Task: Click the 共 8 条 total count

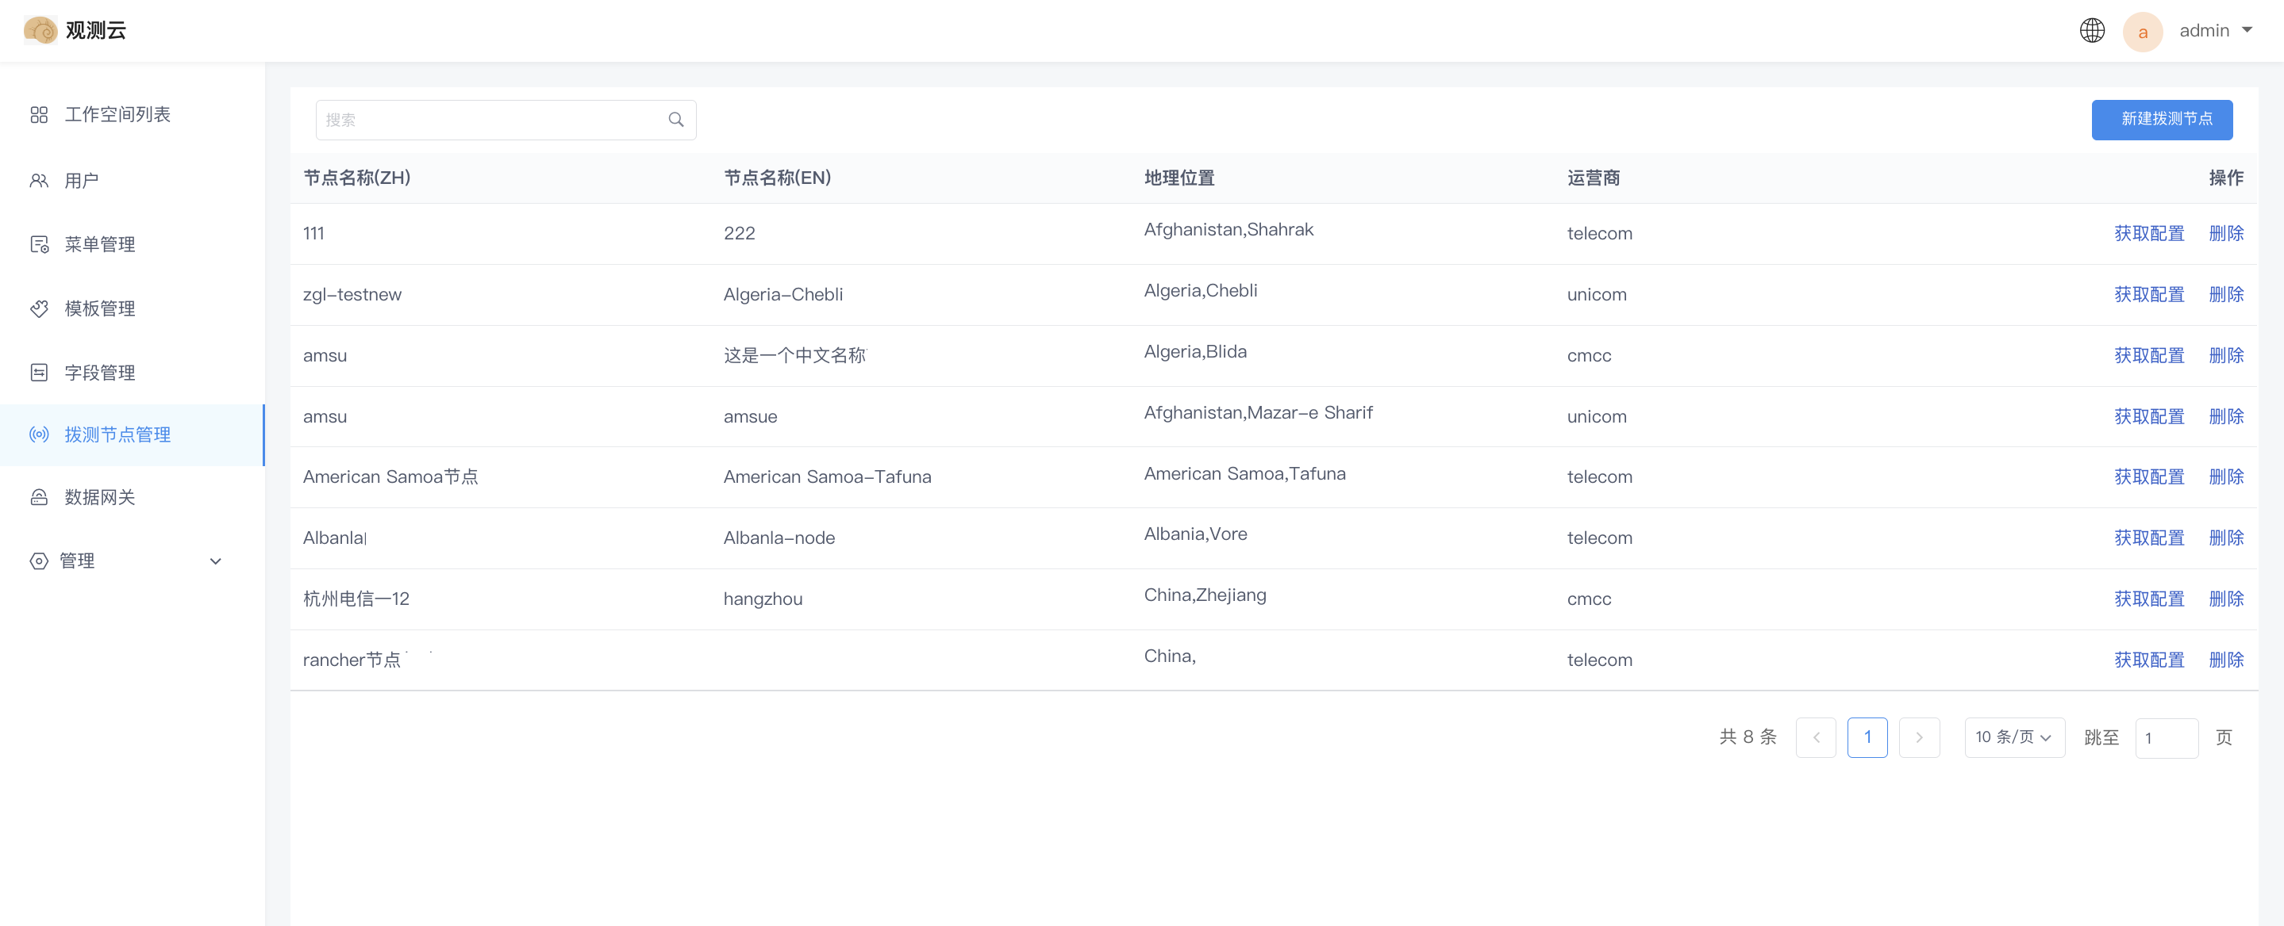Action: click(x=1747, y=737)
